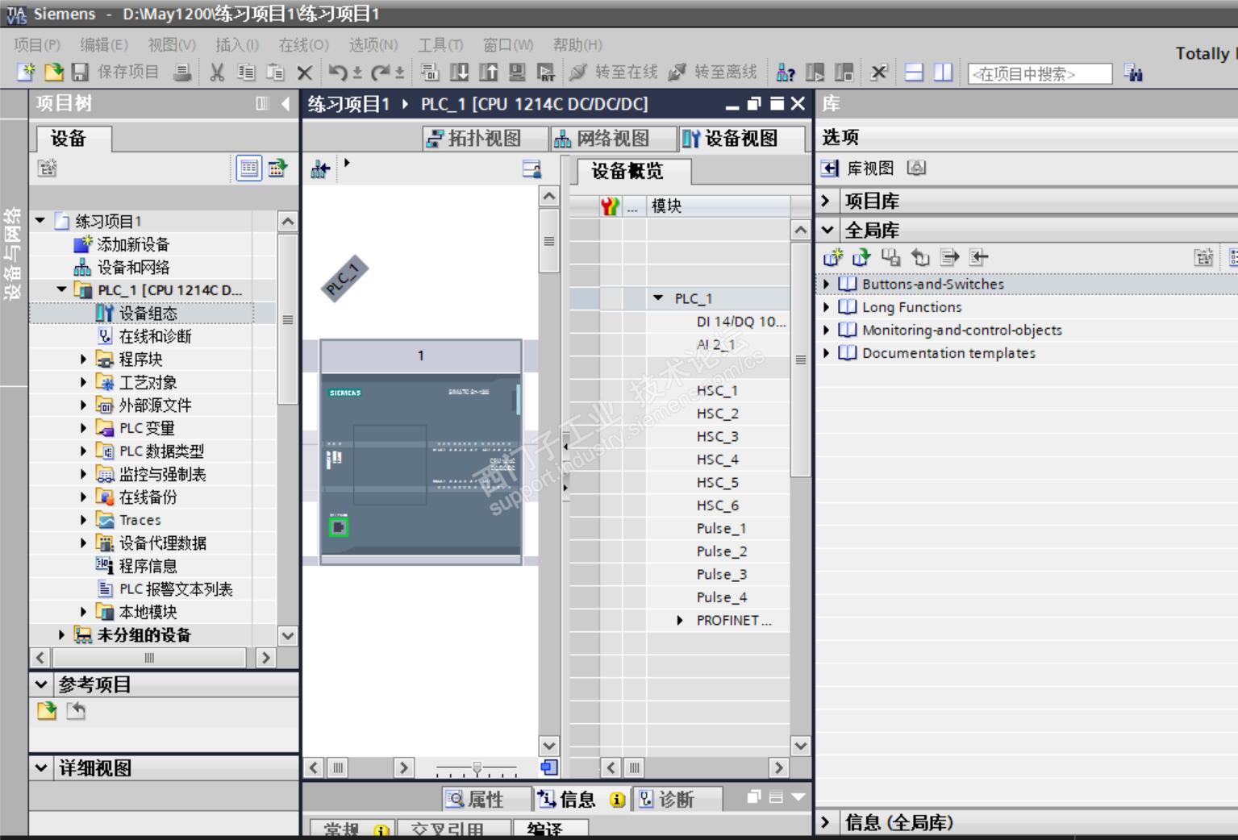Viewport: 1238px width, 840px height.
Task: Collapse the PLC_1 node in device overview
Action: click(x=658, y=298)
